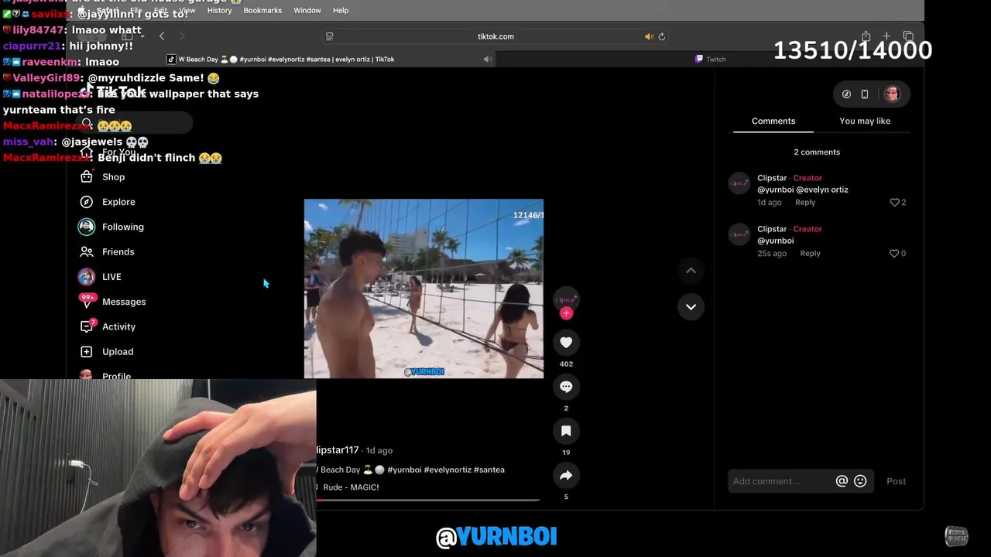Image resolution: width=991 pixels, height=557 pixels.
Task: Open the emoji picker in comment box
Action: [x=860, y=481]
